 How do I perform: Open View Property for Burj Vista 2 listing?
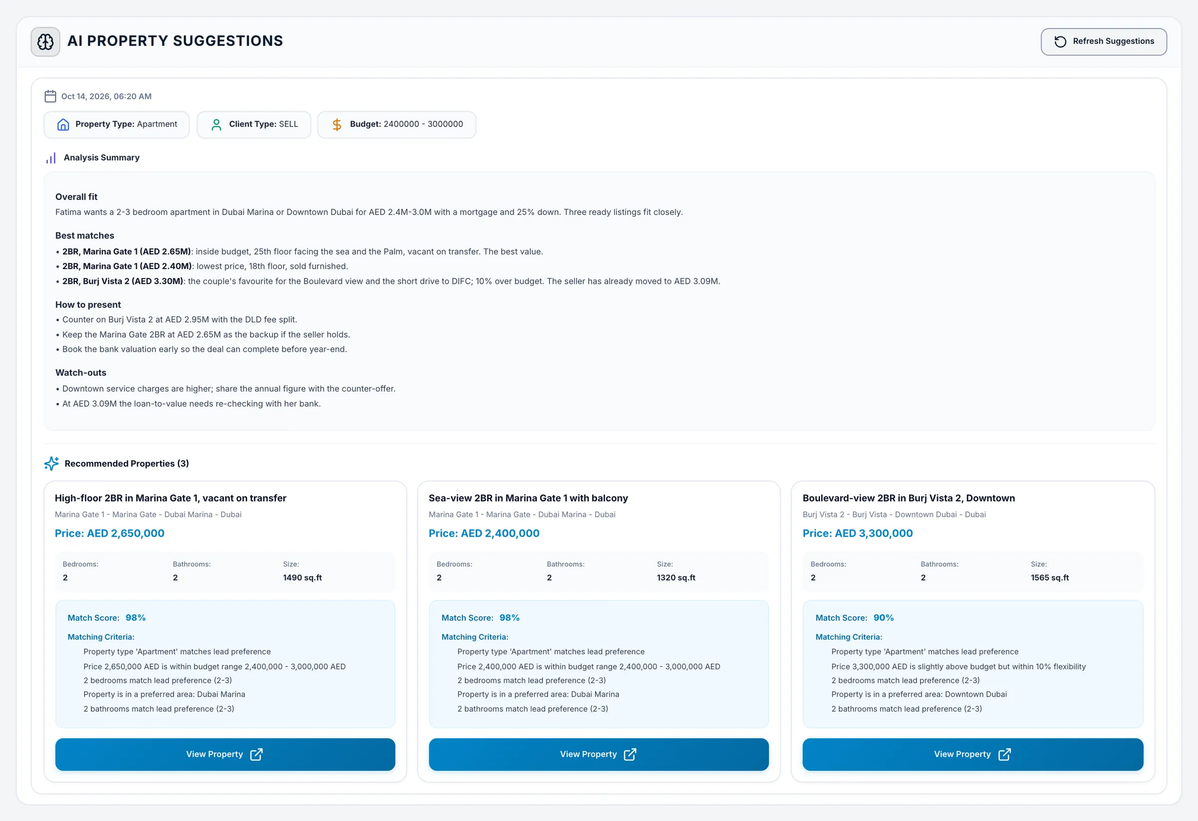973,755
